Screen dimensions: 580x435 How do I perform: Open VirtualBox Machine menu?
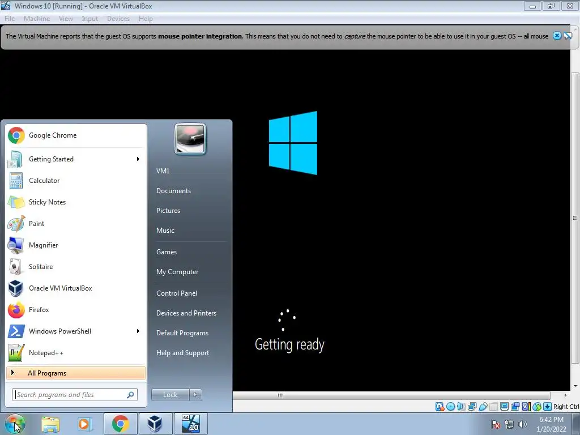[x=37, y=19]
